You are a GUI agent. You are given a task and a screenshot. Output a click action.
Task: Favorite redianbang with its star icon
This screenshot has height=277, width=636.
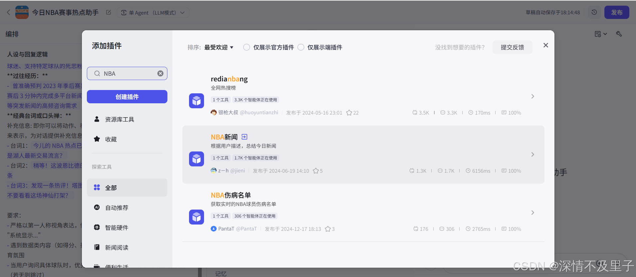tap(349, 113)
